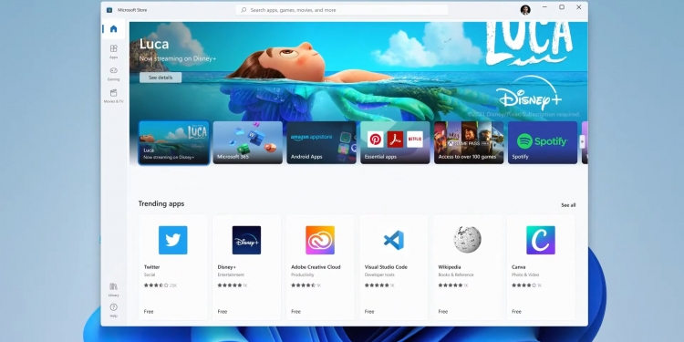This screenshot has height=342, width=684.
Task: Select the Microsoft 365 carousel tile
Action: point(248,142)
